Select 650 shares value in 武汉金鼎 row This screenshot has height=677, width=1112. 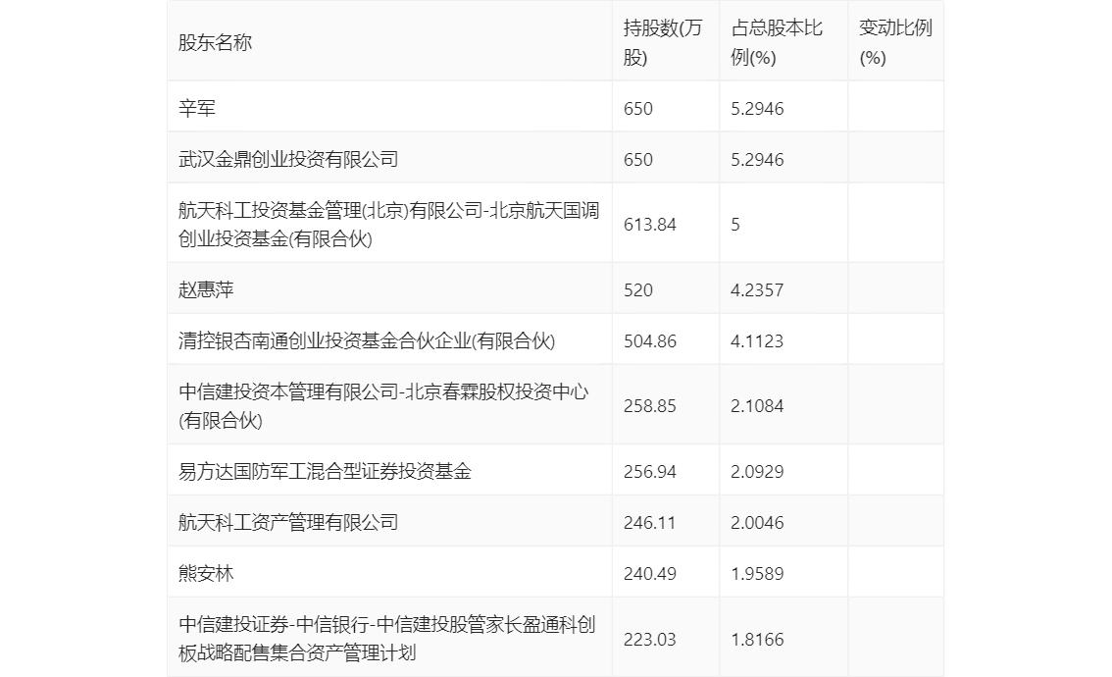638,160
